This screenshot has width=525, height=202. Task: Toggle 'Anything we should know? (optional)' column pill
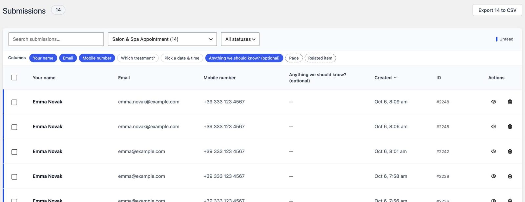click(x=244, y=58)
